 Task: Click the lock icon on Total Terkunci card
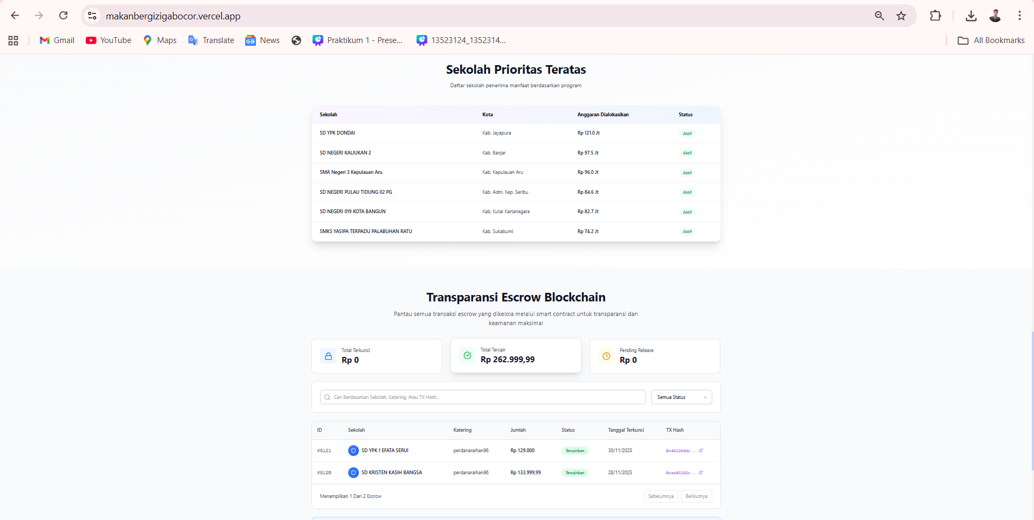point(328,356)
